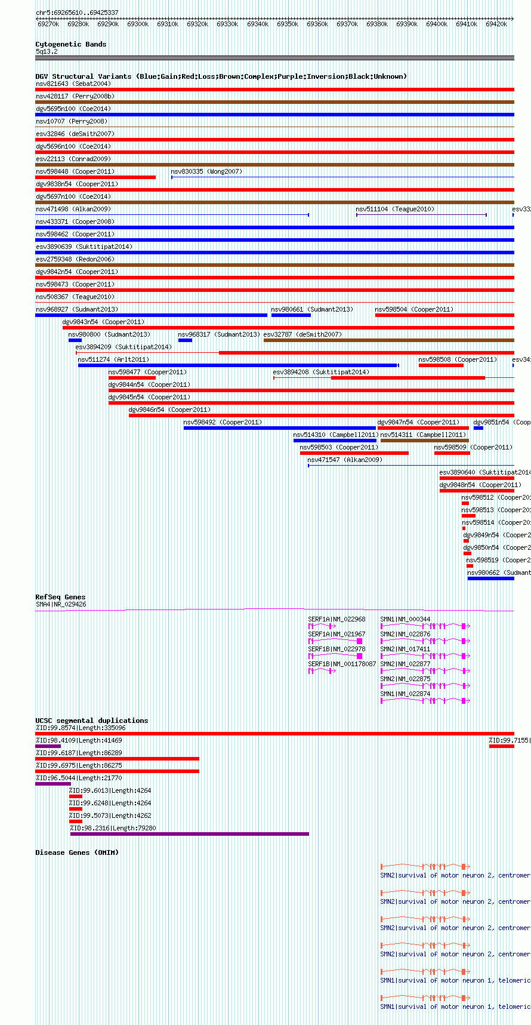This screenshot has width=531, height=1025.
Task: Select variant nsv830335 (Wong2007)
Action: coord(342,177)
